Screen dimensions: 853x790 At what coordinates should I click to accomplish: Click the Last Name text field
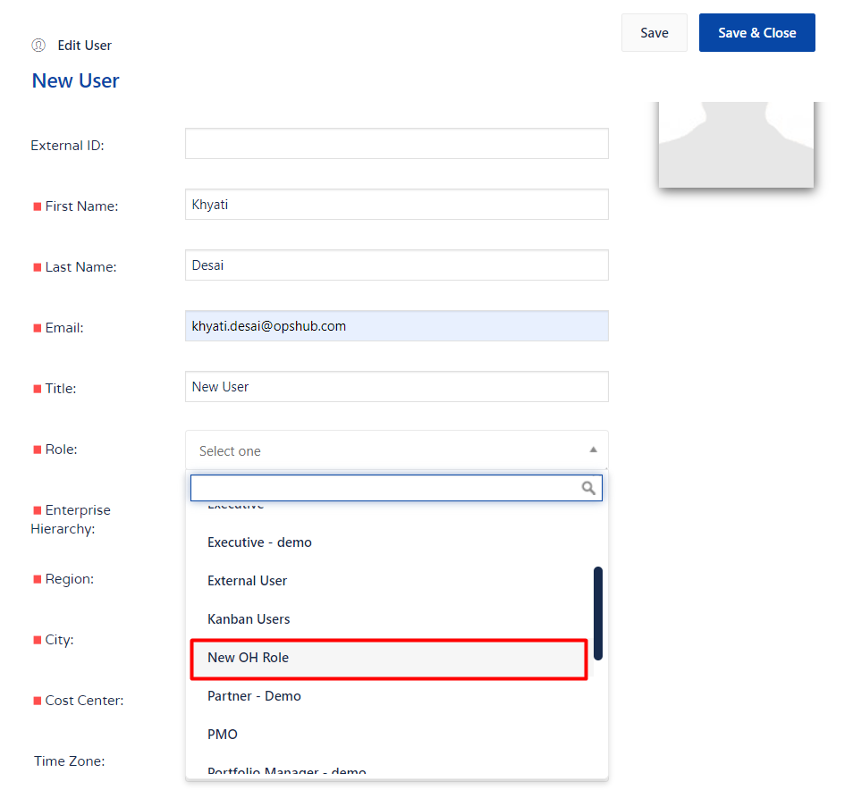tap(396, 265)
